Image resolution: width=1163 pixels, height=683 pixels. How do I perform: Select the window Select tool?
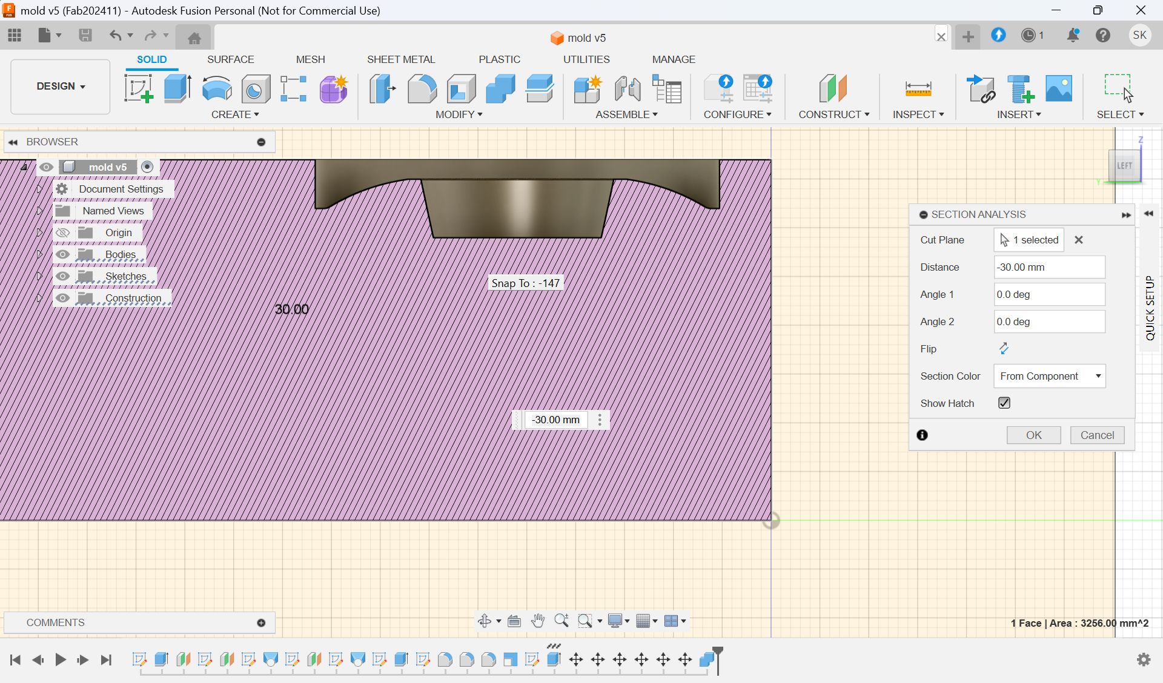(1119, 88)
